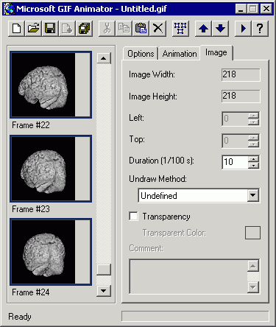
Task: Close the GIF Animator window
Action: coord(266,9)
